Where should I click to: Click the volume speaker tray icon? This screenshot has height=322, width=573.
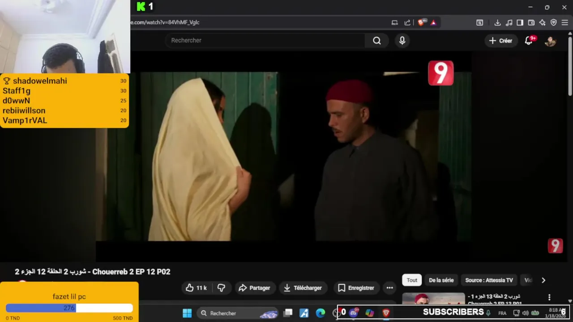[526, 313]
